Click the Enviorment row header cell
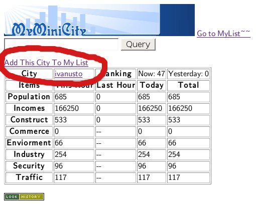Screen dimensions: 256x204 point(29,143)
